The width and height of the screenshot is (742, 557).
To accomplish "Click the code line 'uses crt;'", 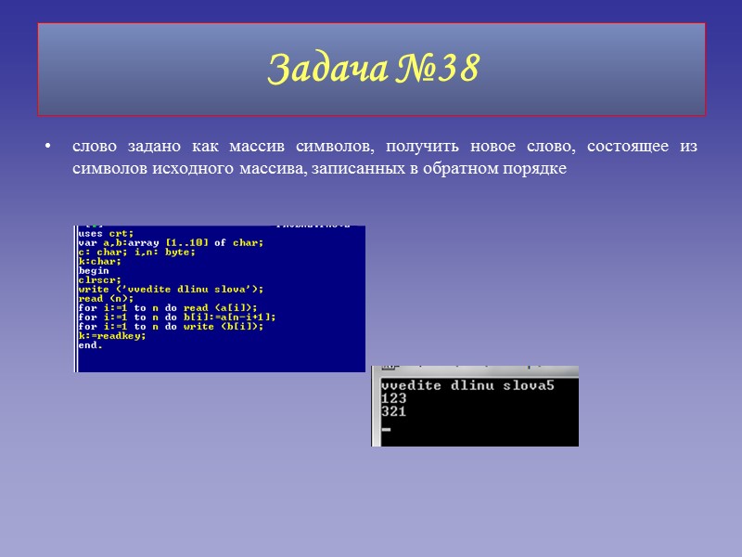I will point(106,234).
